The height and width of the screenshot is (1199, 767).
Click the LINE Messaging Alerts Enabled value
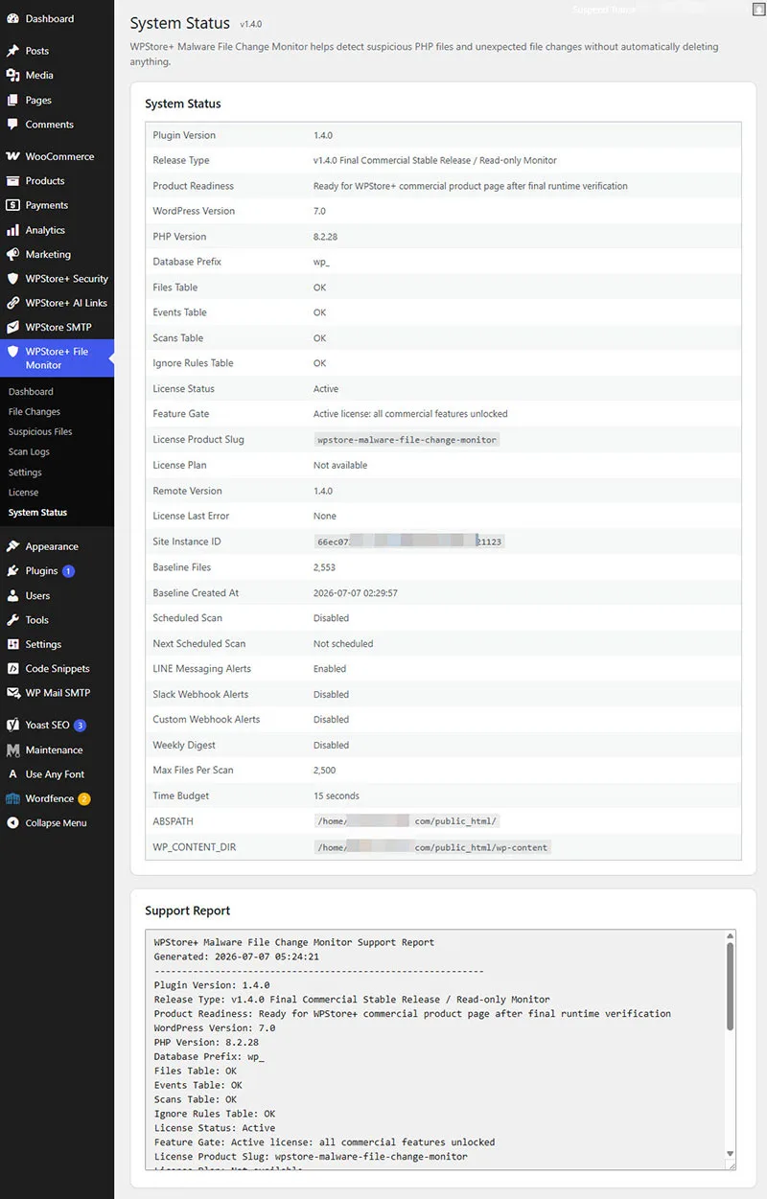coord(330,669)
